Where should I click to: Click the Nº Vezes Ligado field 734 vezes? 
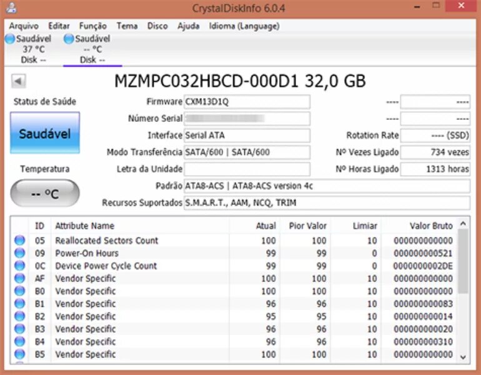pyautogui.click(x=435, y=152)
